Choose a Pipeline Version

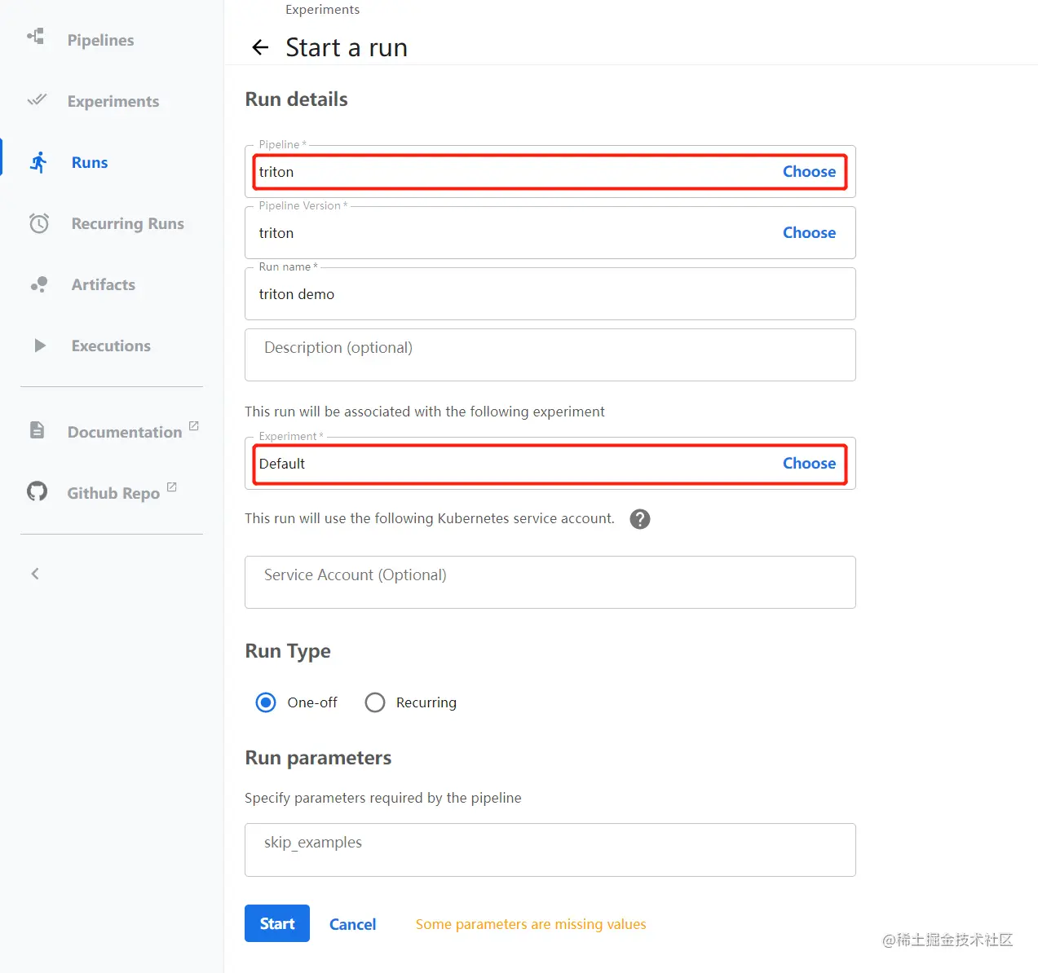pyautogui.click(x=809, y=233)
